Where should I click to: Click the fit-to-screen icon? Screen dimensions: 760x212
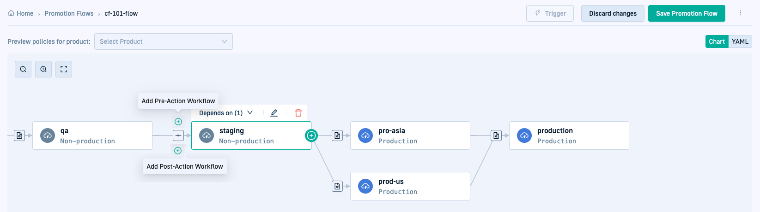[64, 69]
